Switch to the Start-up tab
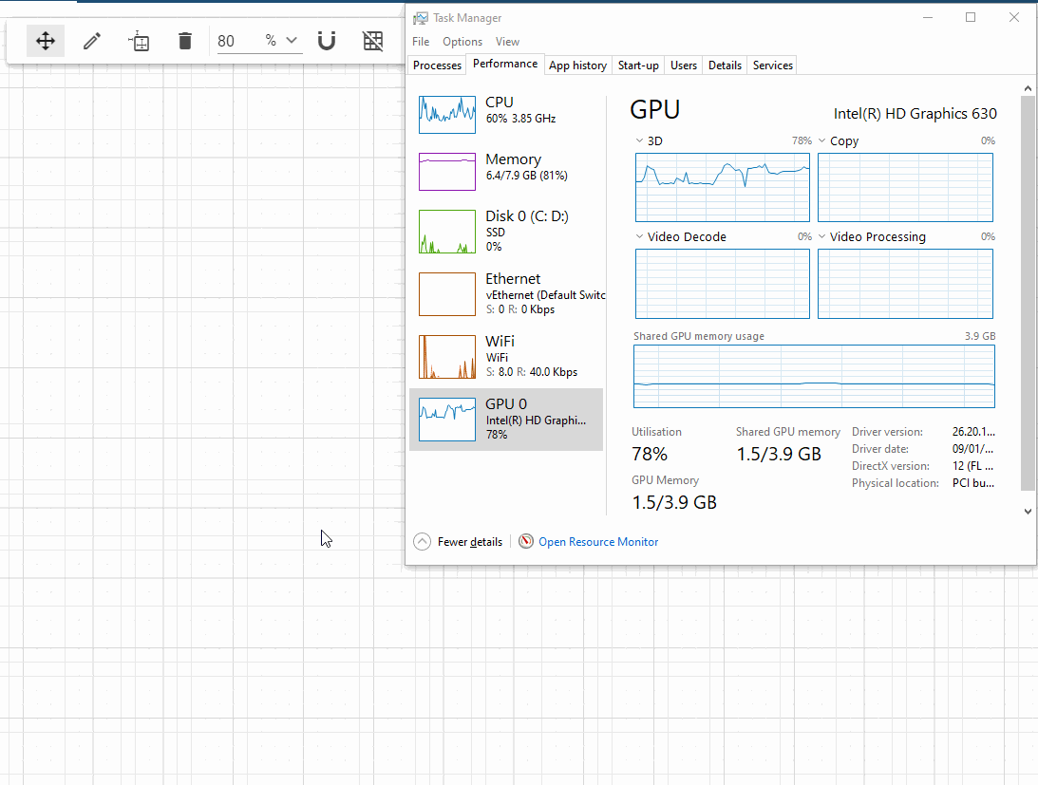The width and height of the screenshot is (1038, 785). [x=638, y=65]
